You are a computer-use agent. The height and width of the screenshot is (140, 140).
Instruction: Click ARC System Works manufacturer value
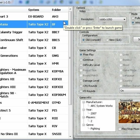[x=102, y=106]
